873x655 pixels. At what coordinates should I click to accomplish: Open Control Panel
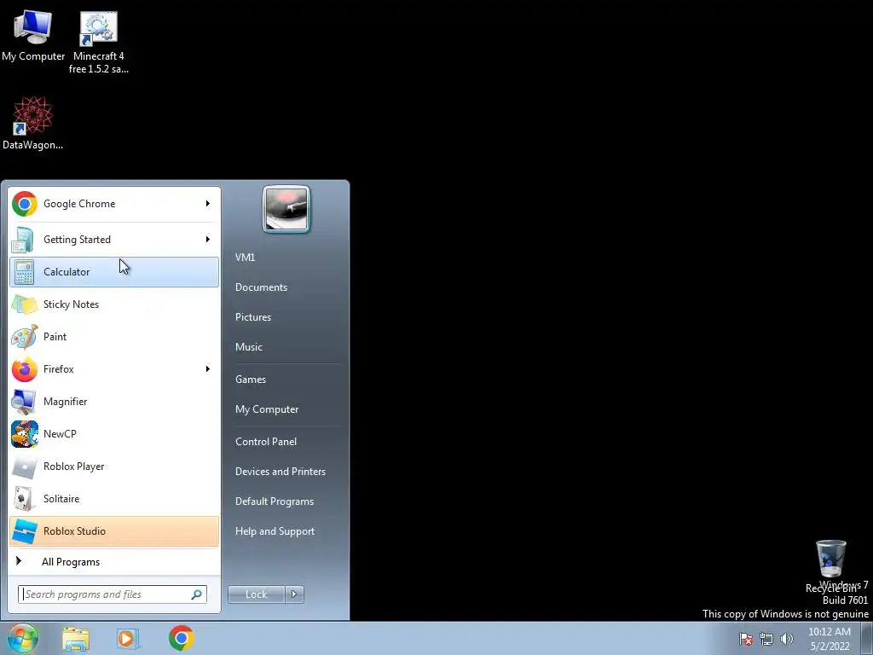(x=266, y=442)
